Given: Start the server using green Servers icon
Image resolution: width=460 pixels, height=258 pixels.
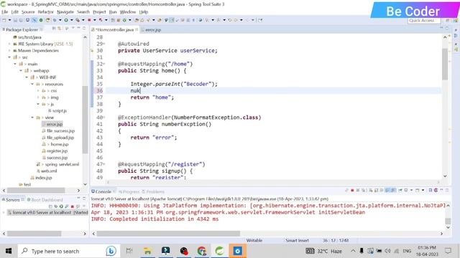Looking at the screenshot, I should tap(61, 206).
